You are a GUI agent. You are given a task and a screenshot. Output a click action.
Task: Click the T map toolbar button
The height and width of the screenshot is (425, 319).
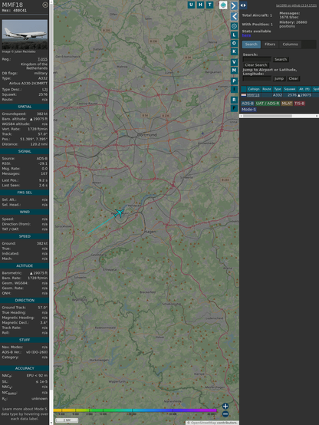point(209,5)
